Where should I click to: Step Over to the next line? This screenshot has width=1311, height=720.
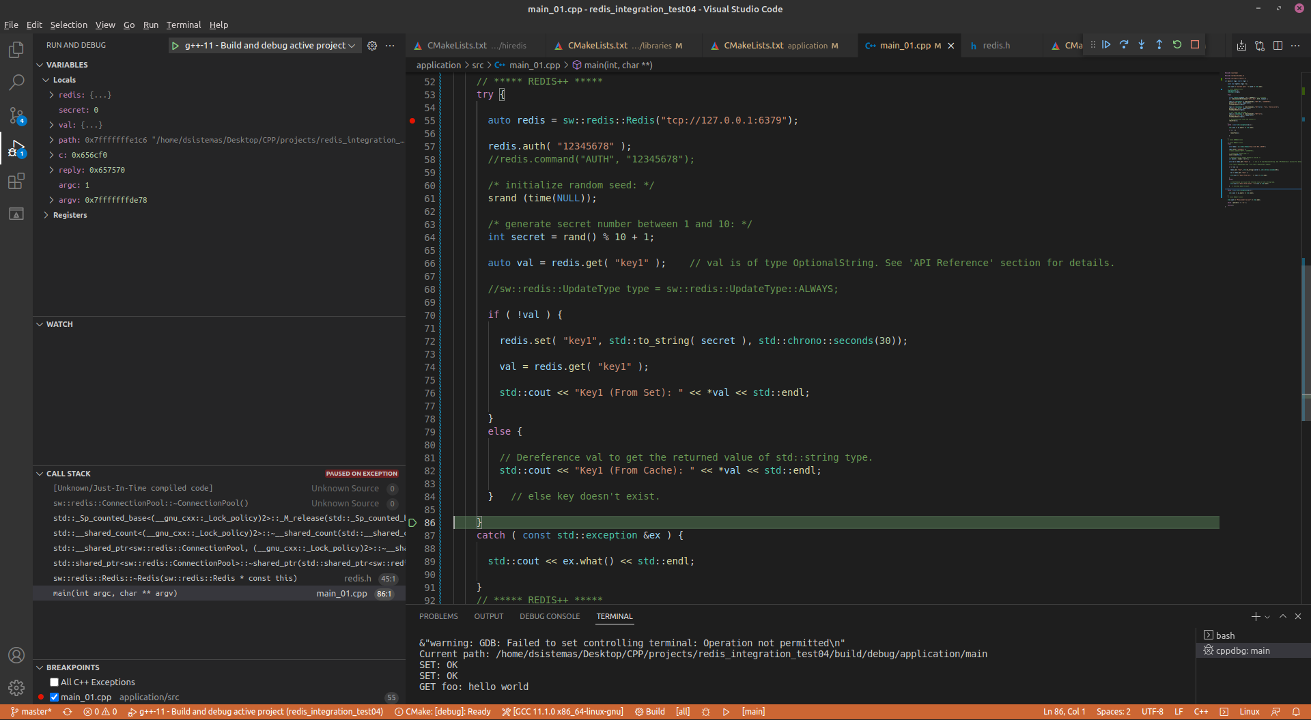click(1124, 44)
